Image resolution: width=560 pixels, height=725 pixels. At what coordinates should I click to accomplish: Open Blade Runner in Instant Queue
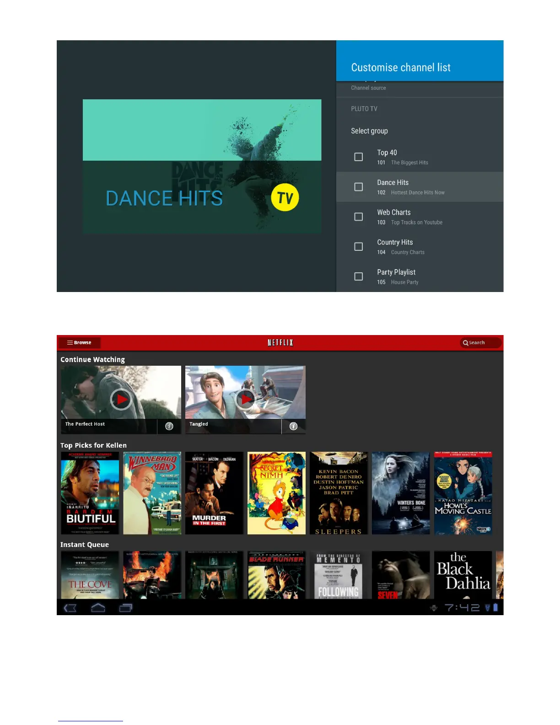[276, 575]
